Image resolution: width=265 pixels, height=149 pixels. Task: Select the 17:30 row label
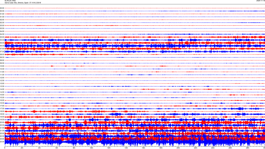(2, 109)
